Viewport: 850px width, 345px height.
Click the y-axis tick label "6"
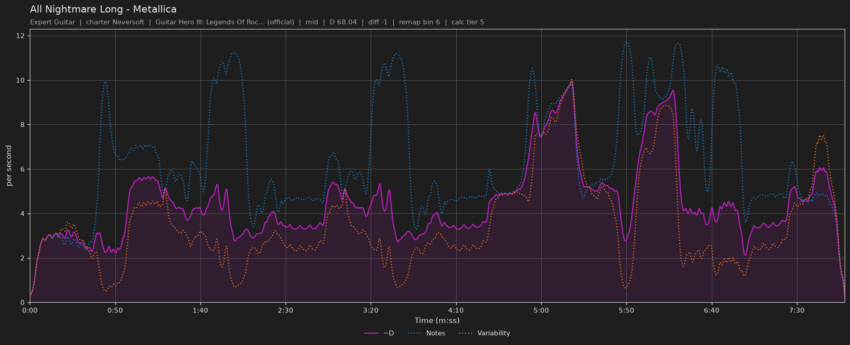22,169
